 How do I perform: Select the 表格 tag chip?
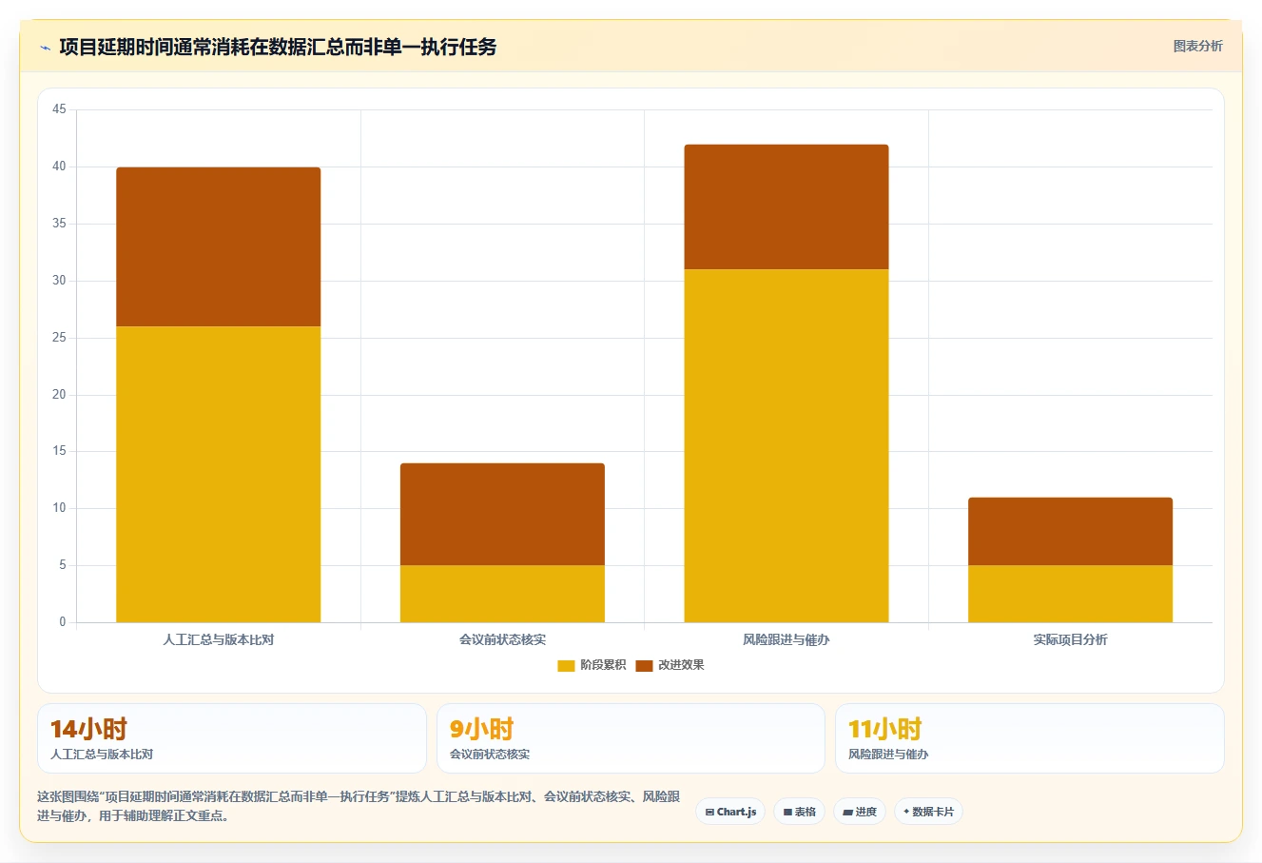tap(799, 812)
